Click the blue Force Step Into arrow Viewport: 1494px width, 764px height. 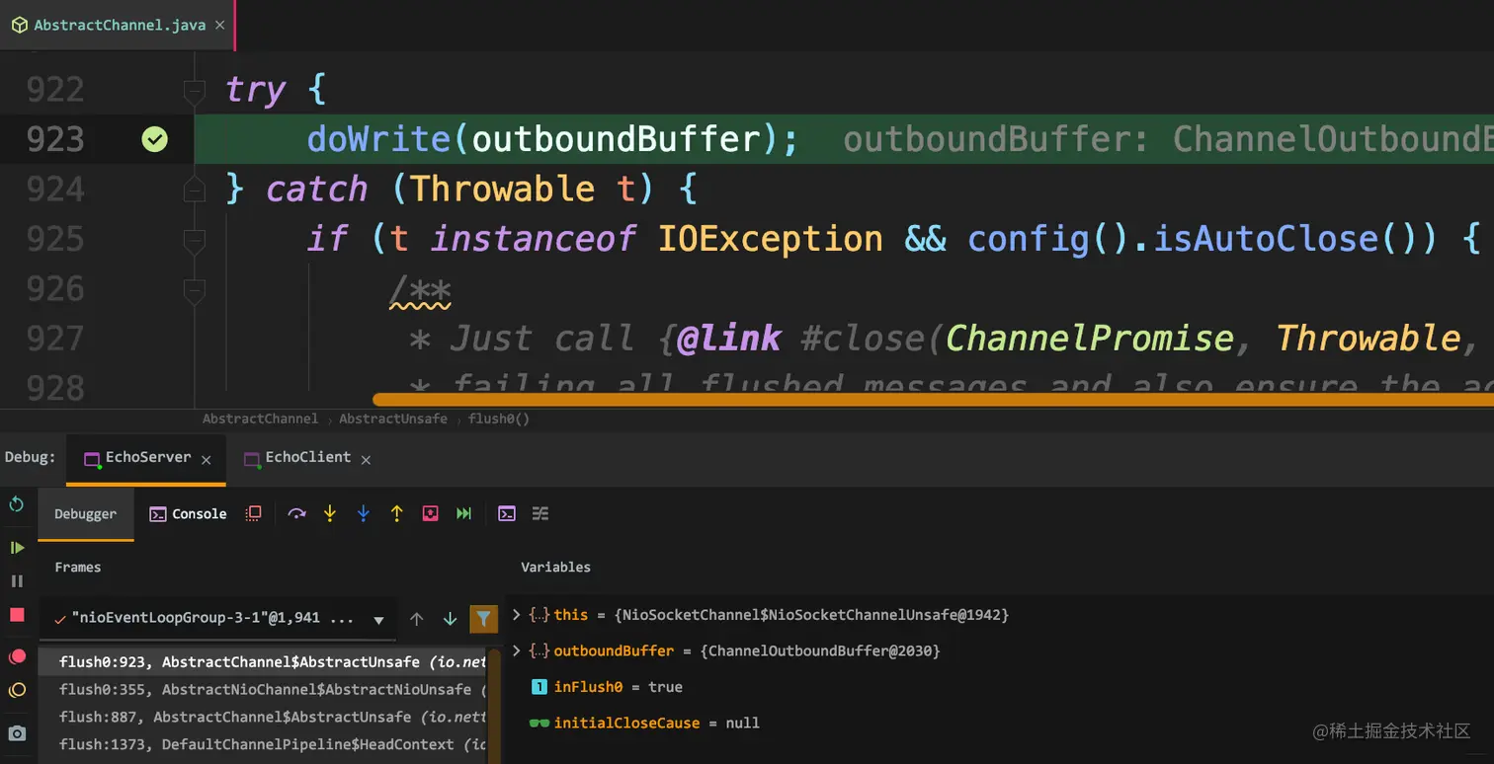tap(363, 513)
